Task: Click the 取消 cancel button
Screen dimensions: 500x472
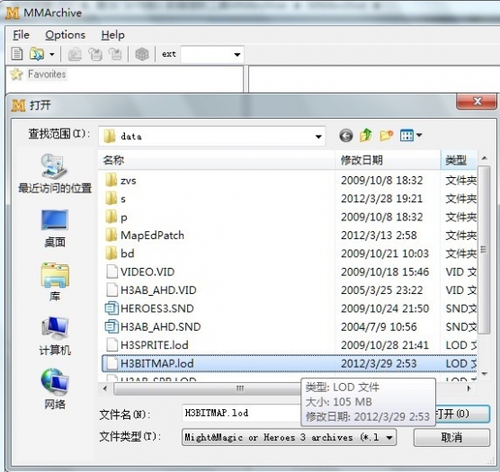Action: tap(451, 437)
